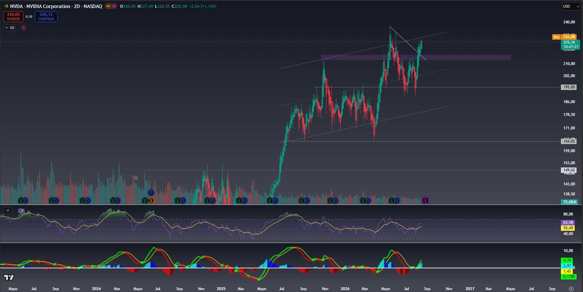Open chart settings gear in the time axis corner
The image size is (583, 292).
(x=571, y=289)
